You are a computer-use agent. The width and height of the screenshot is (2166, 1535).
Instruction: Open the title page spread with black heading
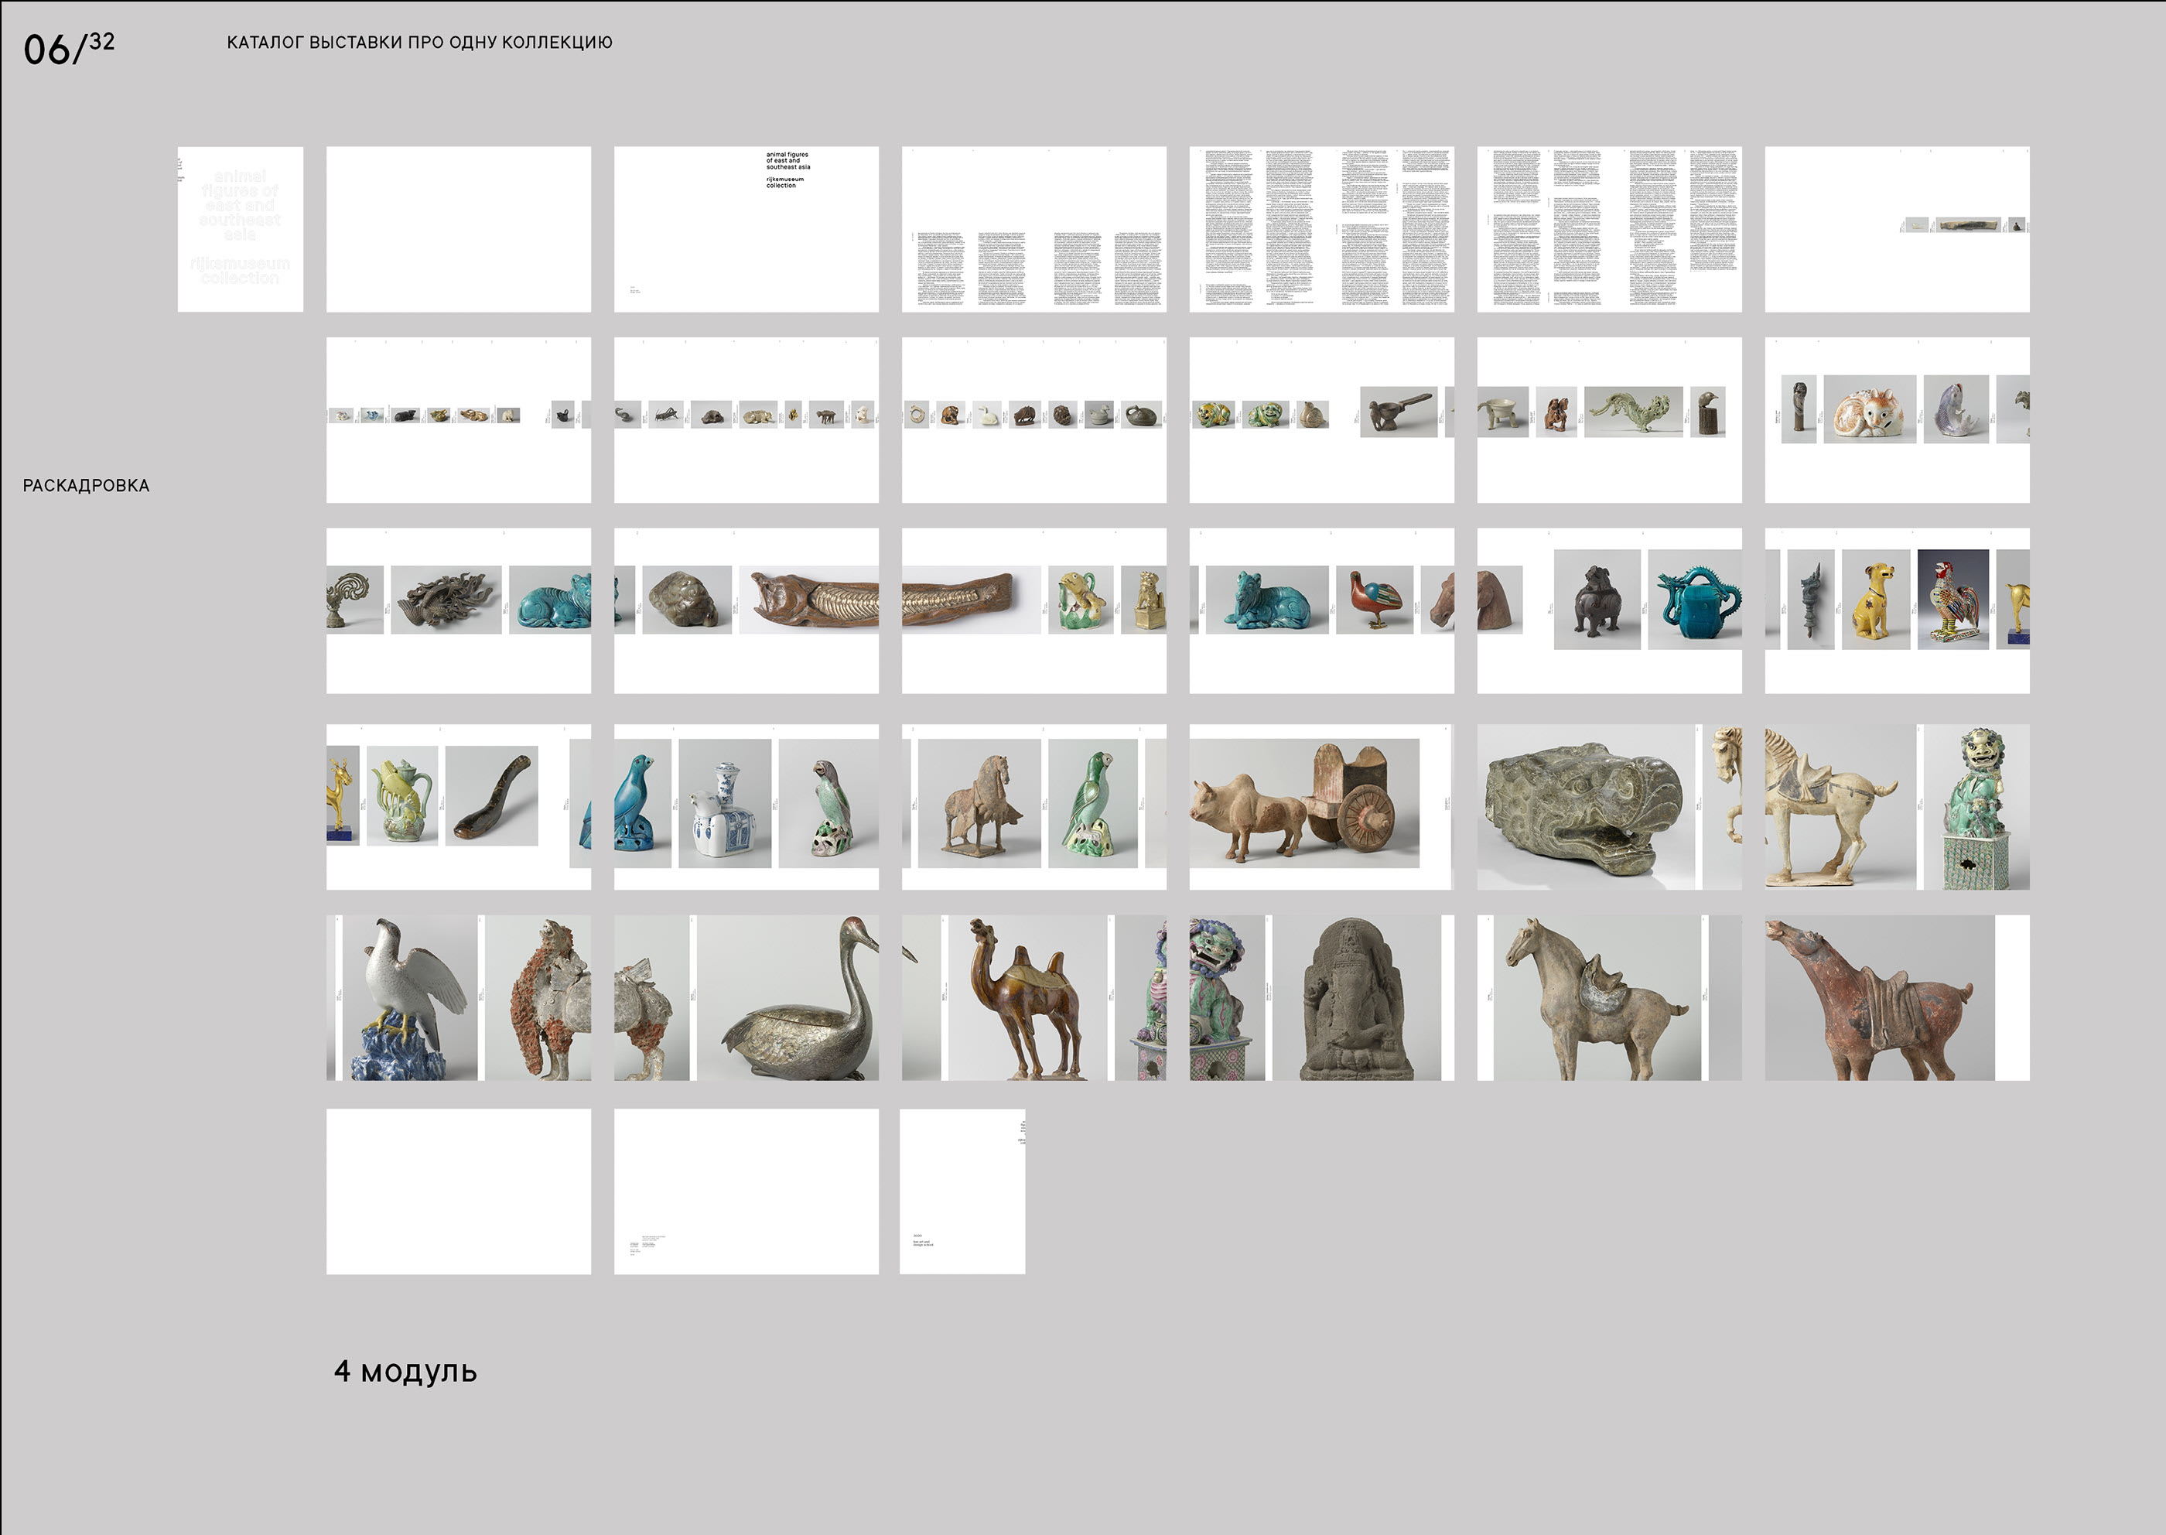pos(746,229)
